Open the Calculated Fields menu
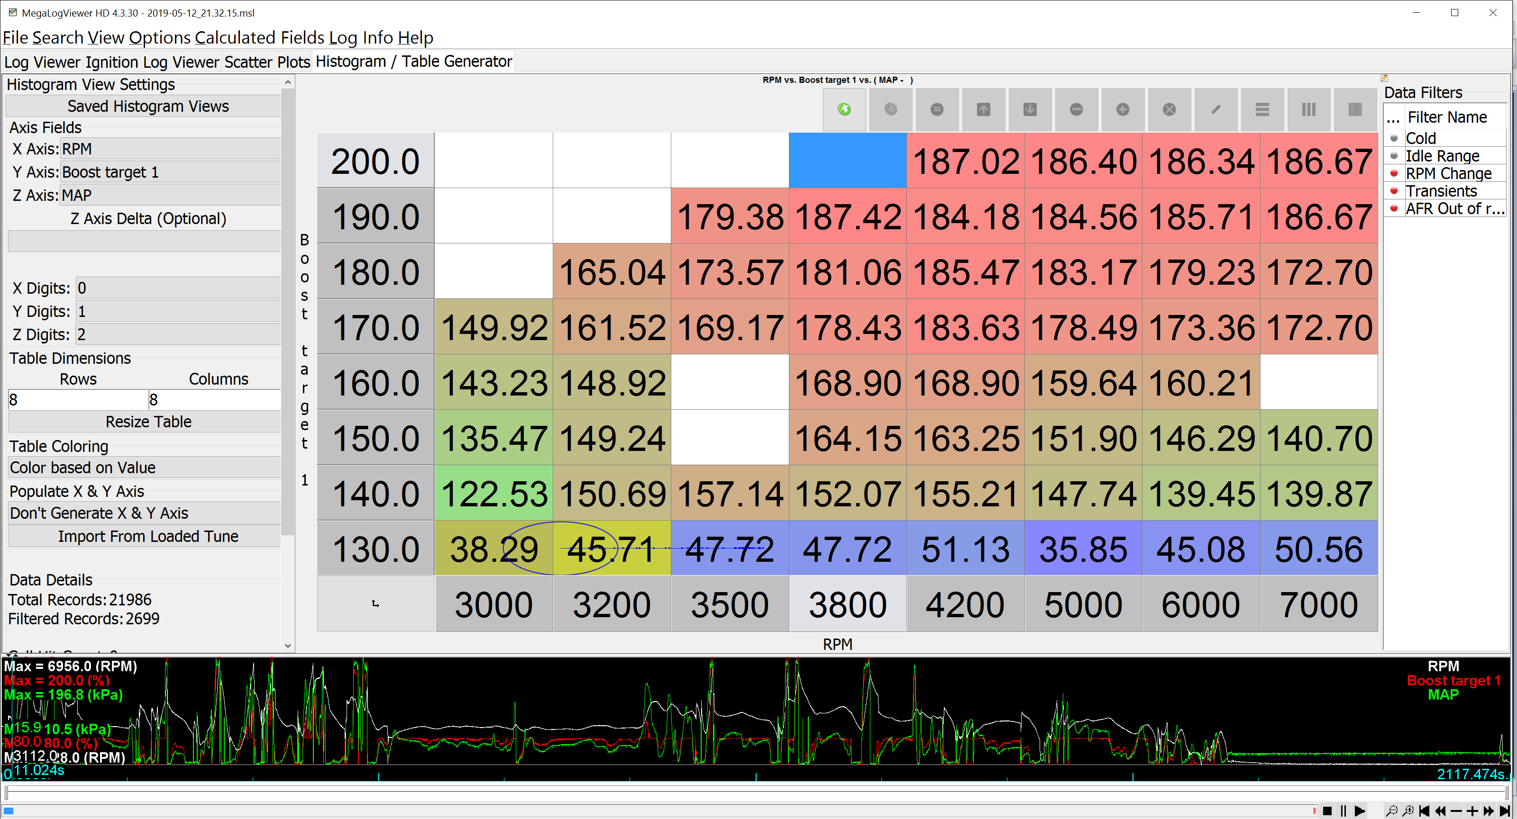Screen dimensions: 1517x819 (x=259, y=37)
